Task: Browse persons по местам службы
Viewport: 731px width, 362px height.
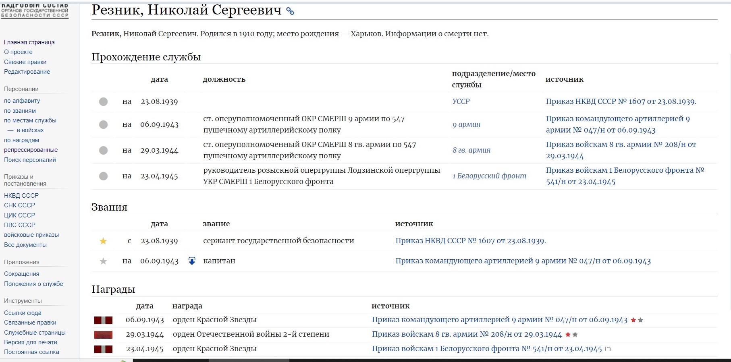Action: [30, 120]
